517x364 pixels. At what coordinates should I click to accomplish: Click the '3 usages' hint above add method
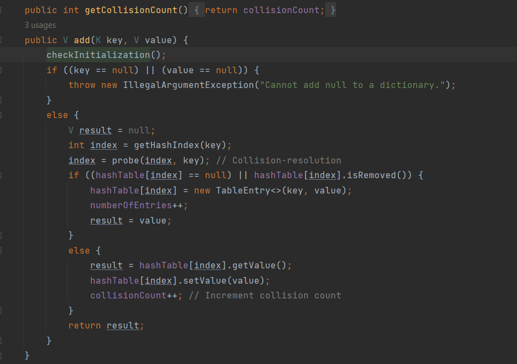(x=39, y=25)
